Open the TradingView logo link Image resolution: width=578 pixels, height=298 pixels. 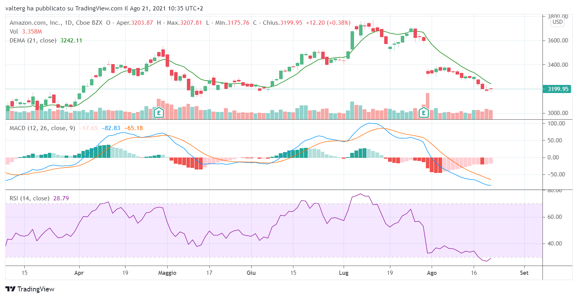click(30, 289)
